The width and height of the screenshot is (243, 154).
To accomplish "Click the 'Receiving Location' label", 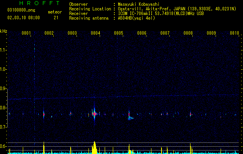I will click(x=90, y=9).
